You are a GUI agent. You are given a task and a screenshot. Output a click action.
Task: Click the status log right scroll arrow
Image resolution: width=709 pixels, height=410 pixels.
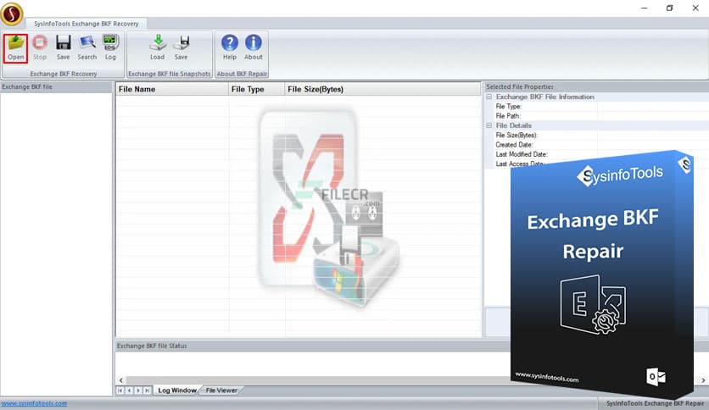tap(703, 380)
